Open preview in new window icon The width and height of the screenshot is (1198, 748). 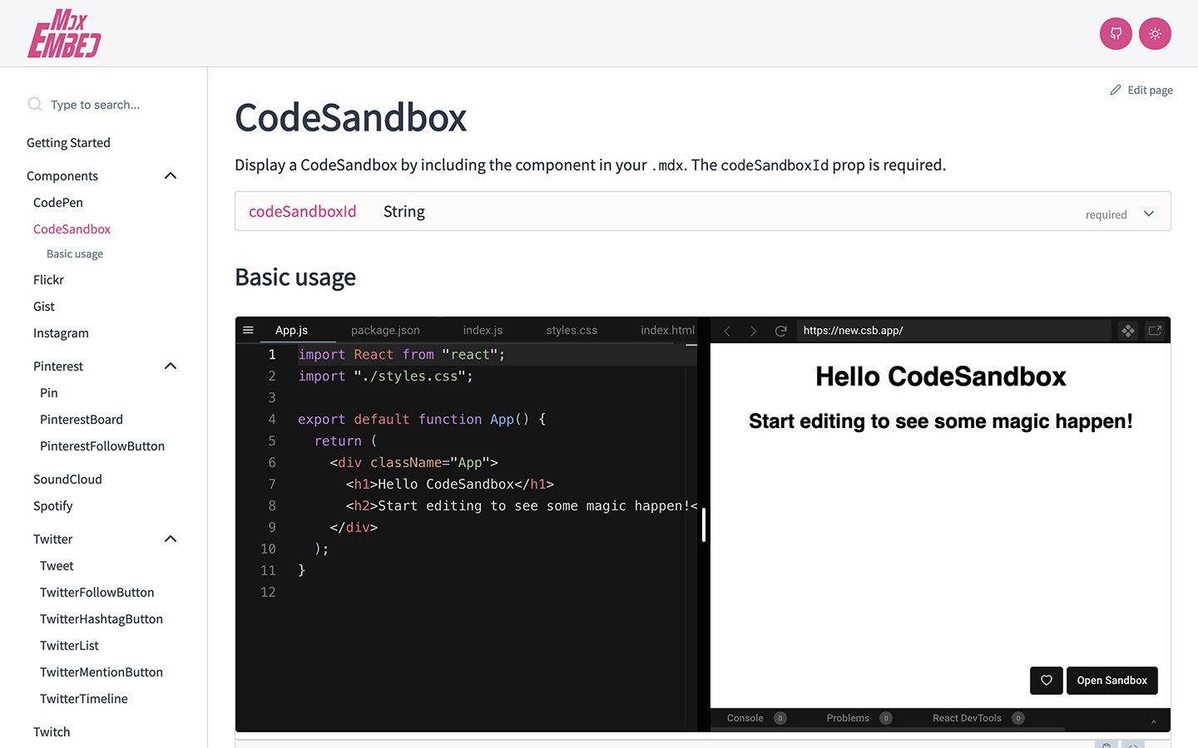point(1155,331)
